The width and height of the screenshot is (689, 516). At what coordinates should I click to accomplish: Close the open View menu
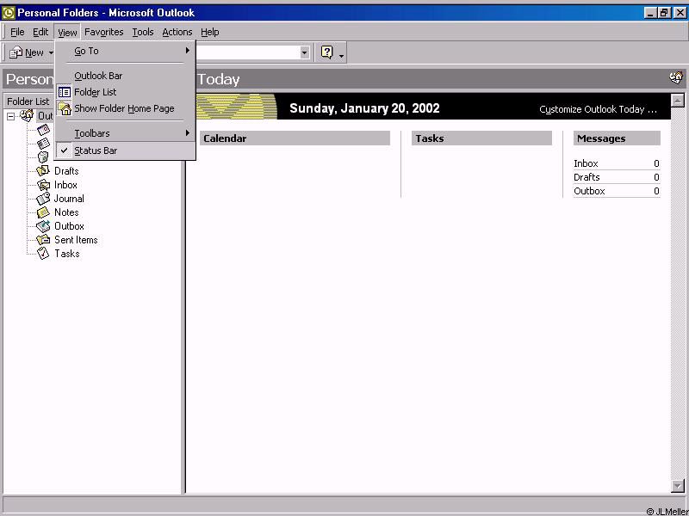click(67, 32)
